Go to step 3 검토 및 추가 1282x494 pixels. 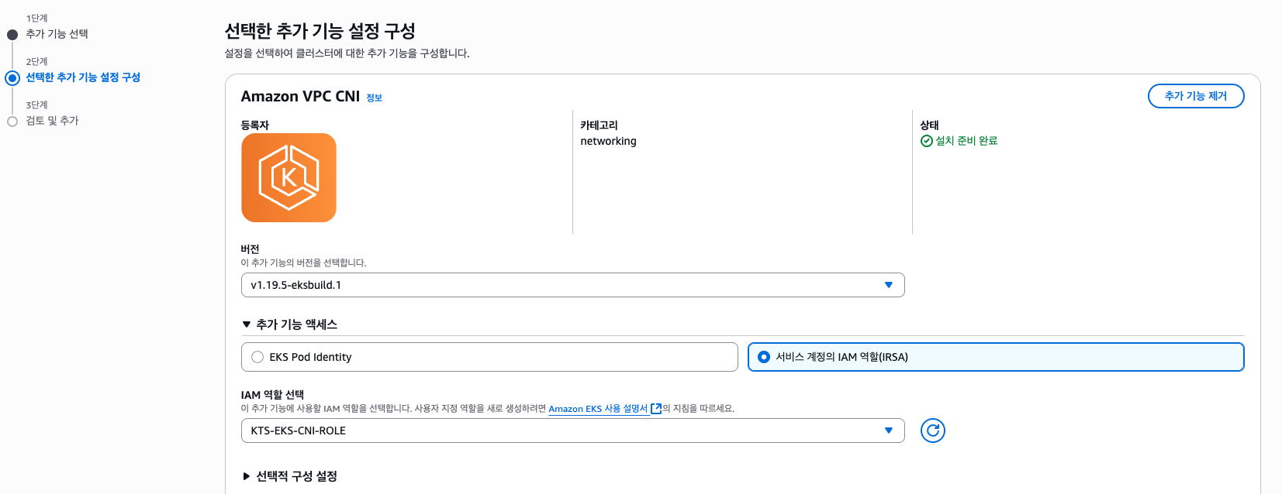click(x=52, y=121)
